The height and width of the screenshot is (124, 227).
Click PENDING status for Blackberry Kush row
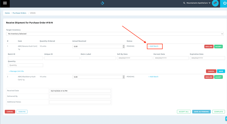tap(130, 77)
